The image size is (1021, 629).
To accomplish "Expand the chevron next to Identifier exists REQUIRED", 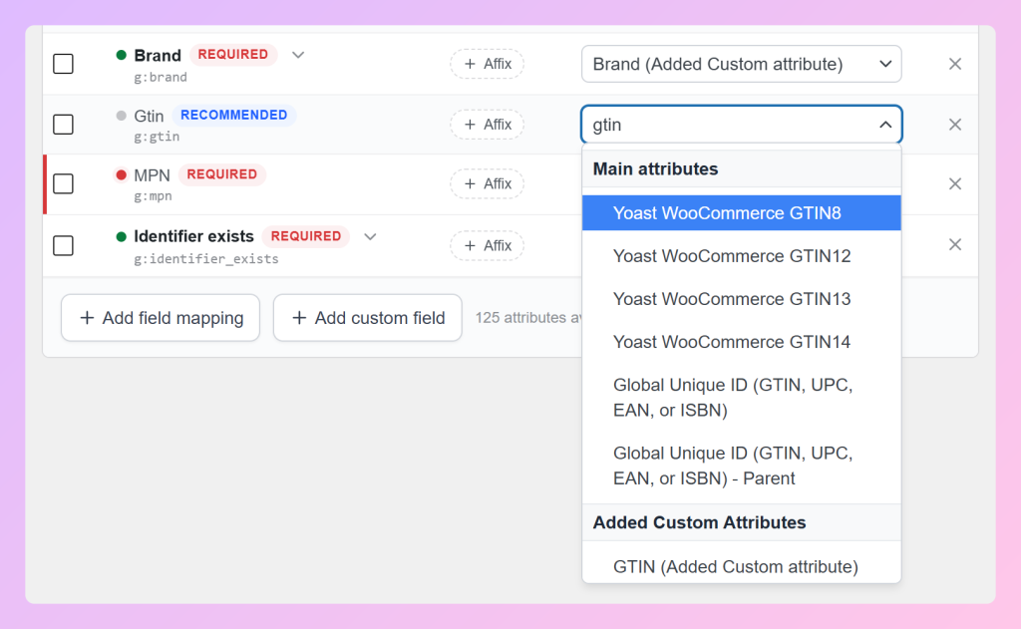I will pyautogui.click(x=370, y=236).
